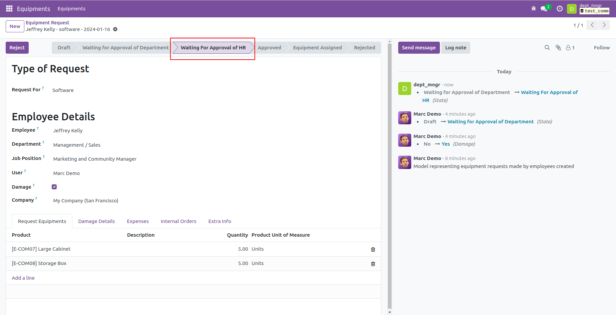616x315 pixels.
Task: Open the gear actions menu beside record name
Action: tap(115, 29)
